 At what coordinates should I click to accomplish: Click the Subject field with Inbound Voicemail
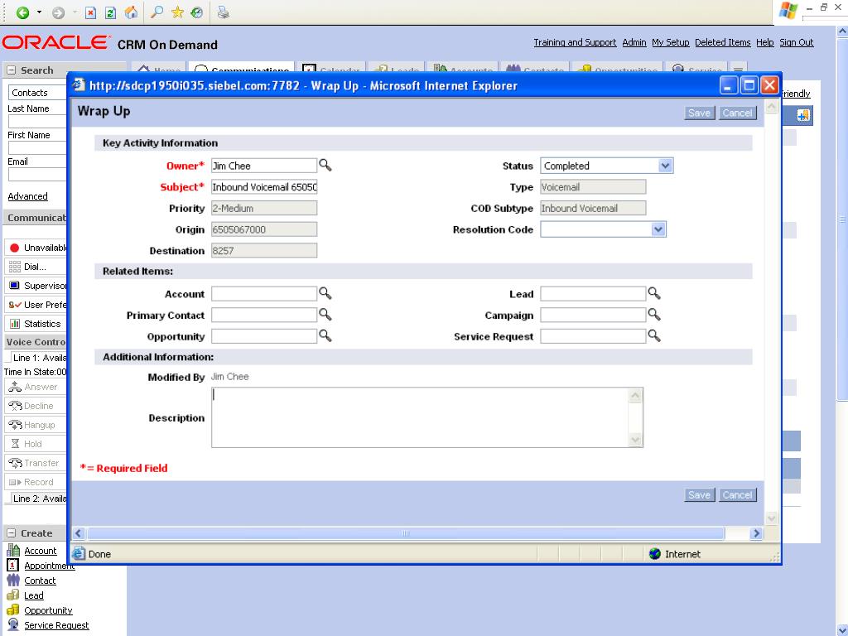[x=264, y=187]
